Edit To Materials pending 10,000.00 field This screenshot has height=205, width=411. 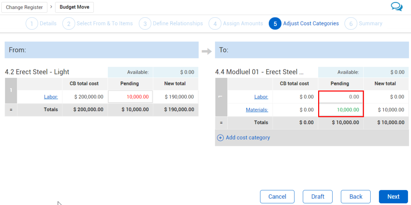pyautogui.click(x=341, y=110)
